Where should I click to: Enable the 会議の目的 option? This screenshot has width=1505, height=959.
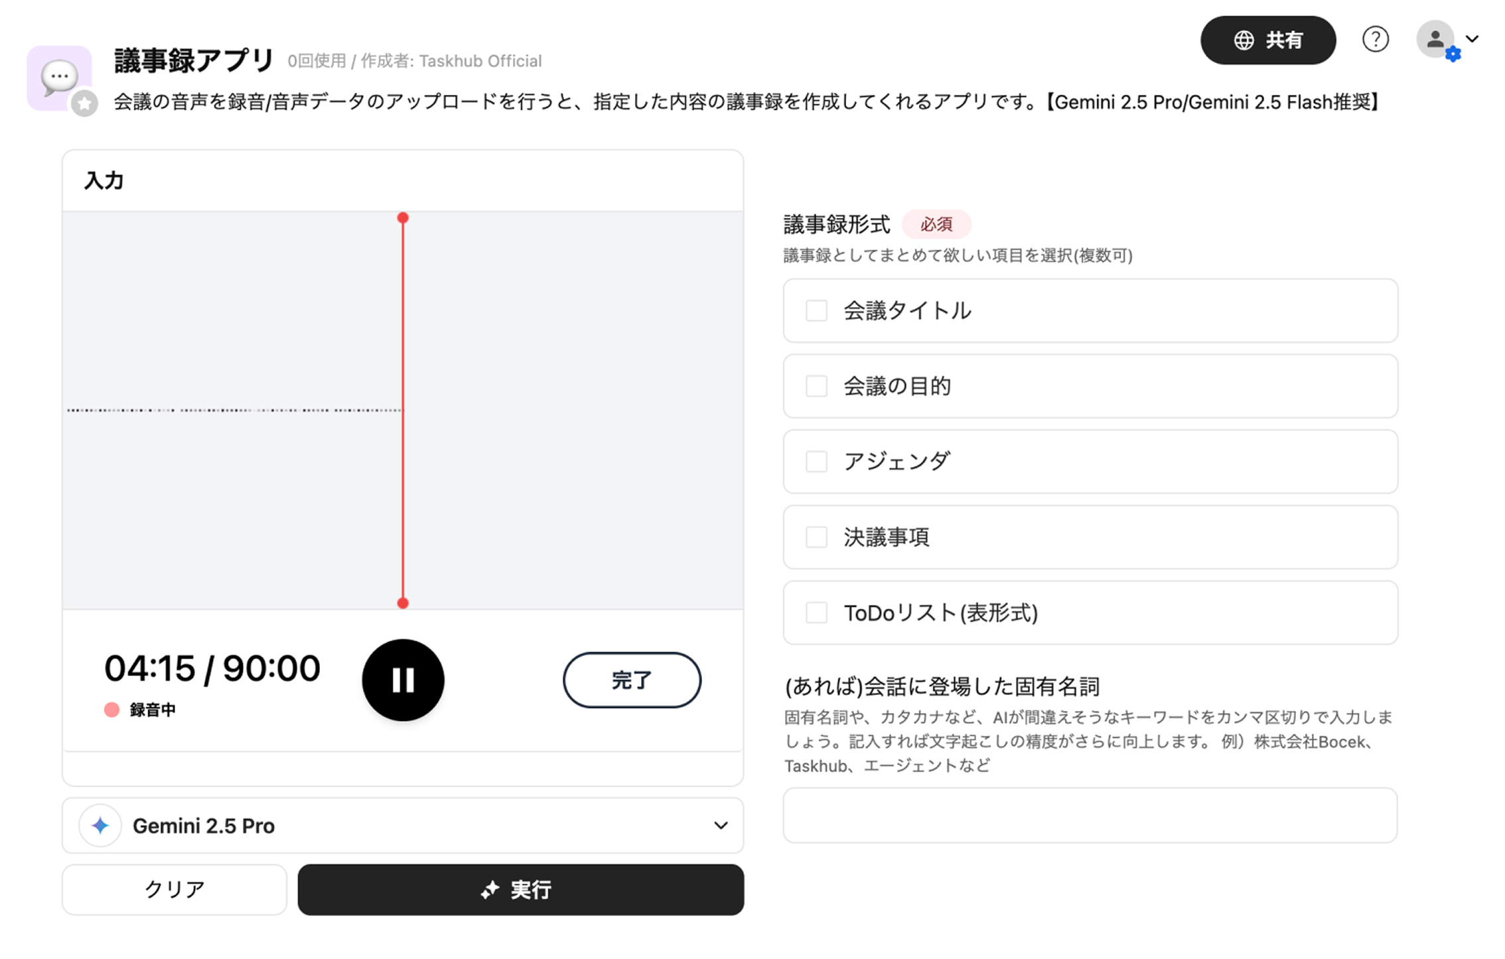816,386
